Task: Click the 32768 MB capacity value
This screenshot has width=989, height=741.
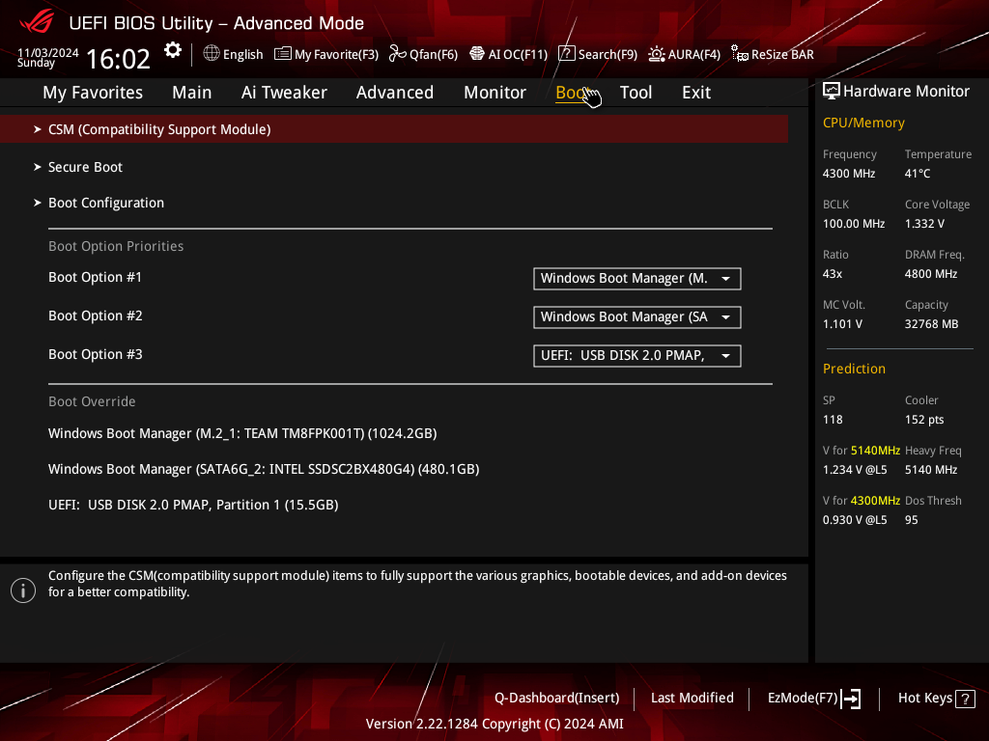Action: (x=932, y=324)
